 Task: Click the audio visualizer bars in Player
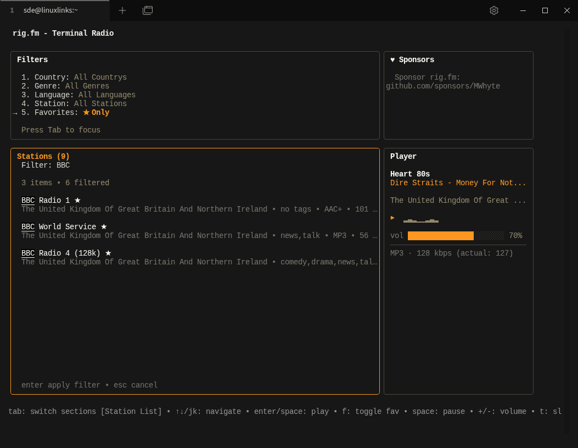[x=420, y=220]
